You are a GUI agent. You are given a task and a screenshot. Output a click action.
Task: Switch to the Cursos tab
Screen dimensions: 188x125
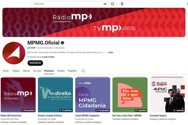point(61,71)
